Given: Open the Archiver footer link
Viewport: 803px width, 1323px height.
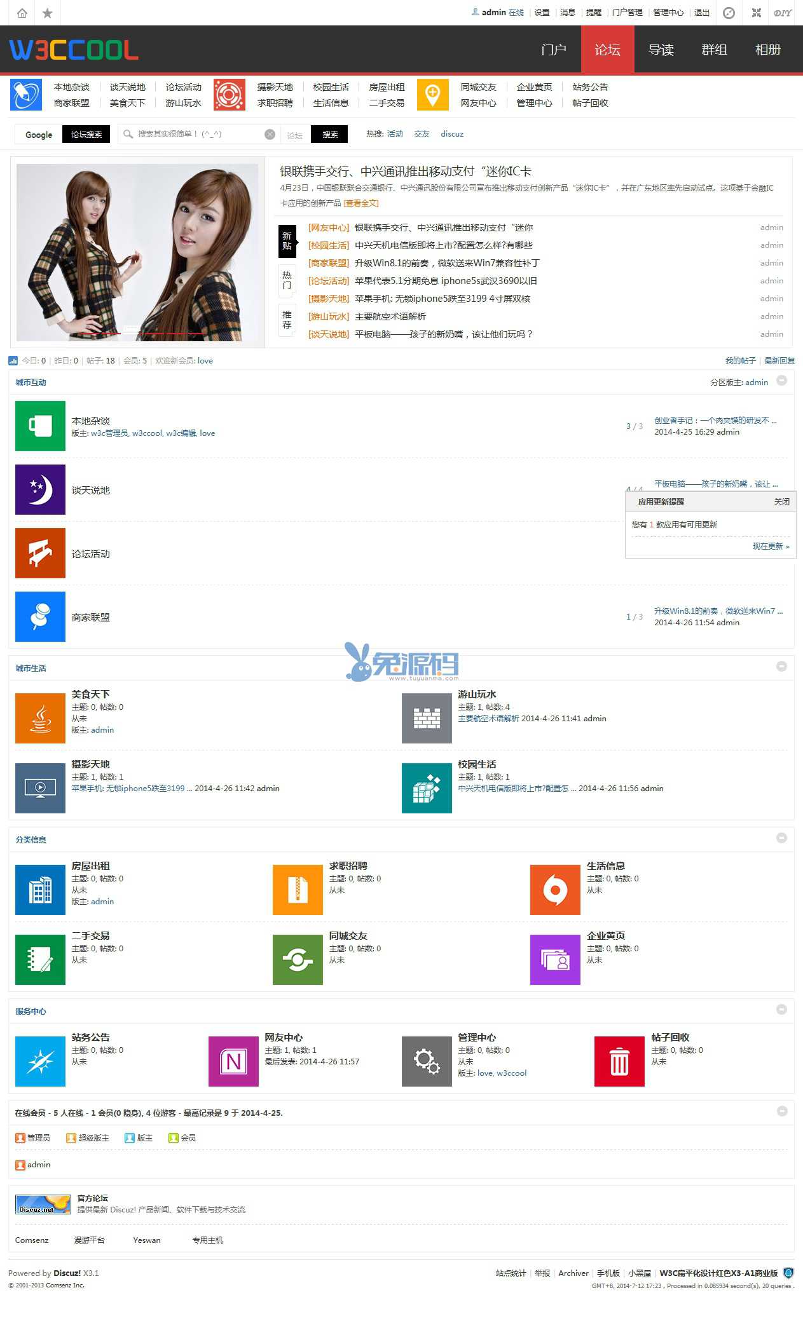Looking at the screenshot, I should [573, 1273].
